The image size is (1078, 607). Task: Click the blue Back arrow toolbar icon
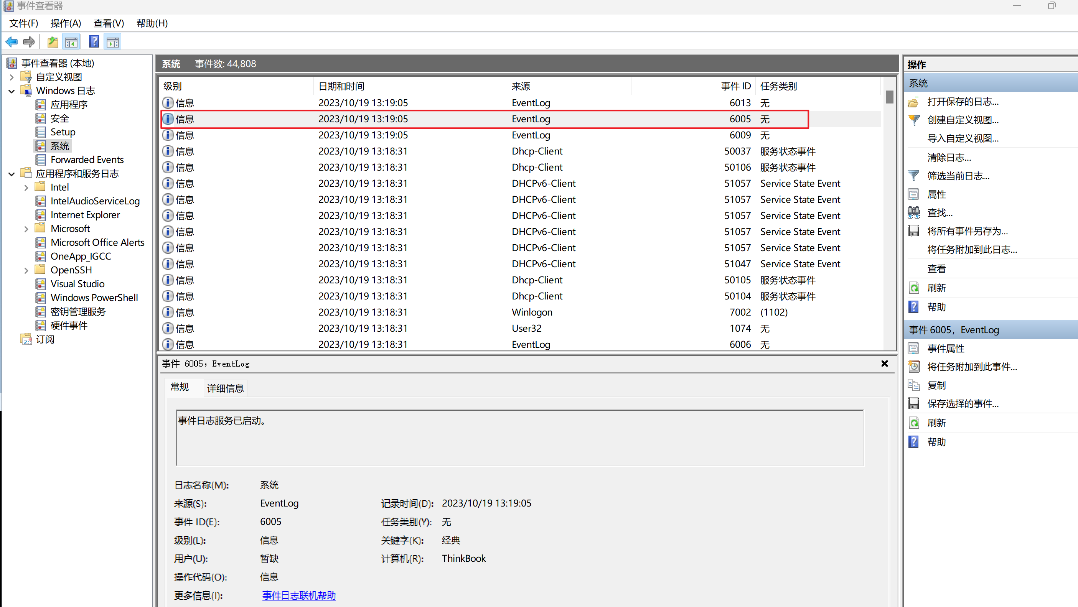12,42
